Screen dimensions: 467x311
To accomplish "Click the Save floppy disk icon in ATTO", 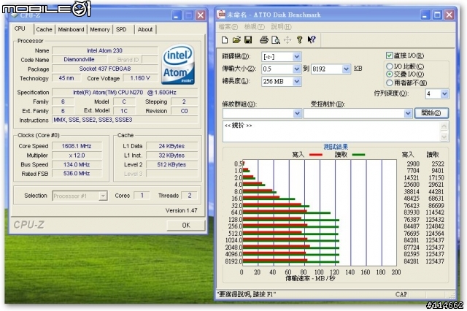I will pyautogui.click(x=248, y=40).
